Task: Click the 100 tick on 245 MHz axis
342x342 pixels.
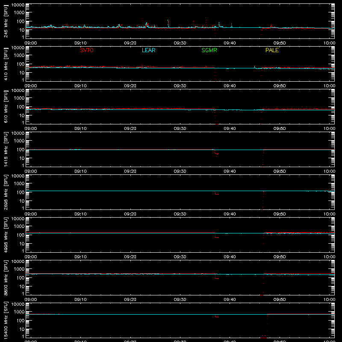Action: [x=21, y=21]
